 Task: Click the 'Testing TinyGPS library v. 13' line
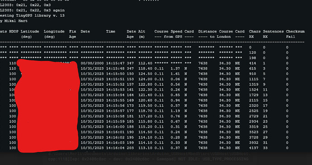[32, 15]
